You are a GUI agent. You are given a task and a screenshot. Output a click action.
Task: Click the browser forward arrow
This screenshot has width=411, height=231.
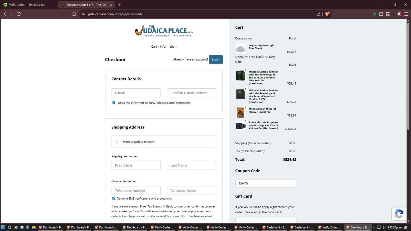(x=12, y=14)
